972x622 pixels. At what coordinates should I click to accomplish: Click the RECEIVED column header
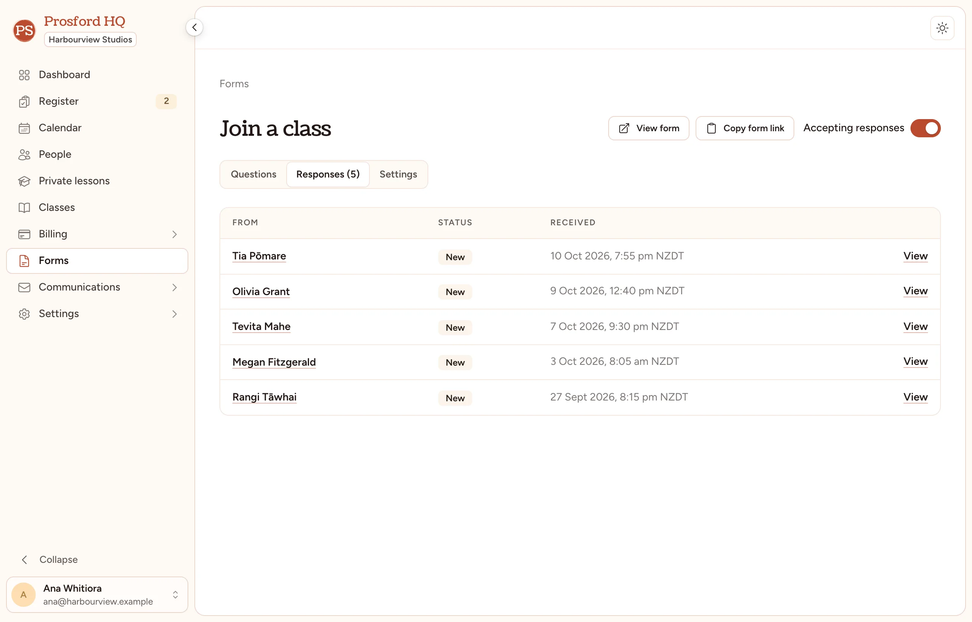tap(573, 223)
